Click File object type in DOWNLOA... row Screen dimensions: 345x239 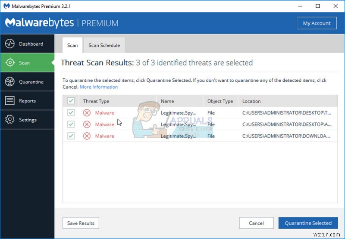[x=211, y=136]
